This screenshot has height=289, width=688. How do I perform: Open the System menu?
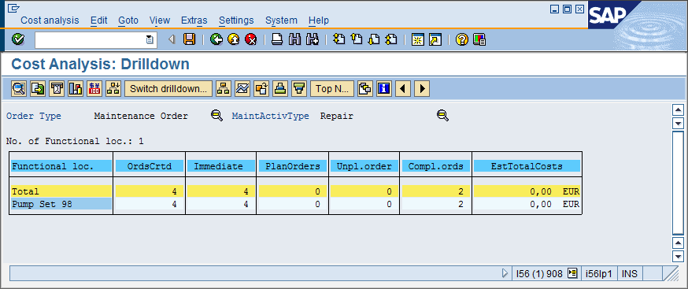coord(281,20)
